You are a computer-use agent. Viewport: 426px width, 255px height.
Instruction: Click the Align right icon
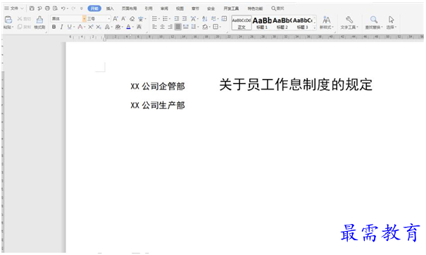170,27
